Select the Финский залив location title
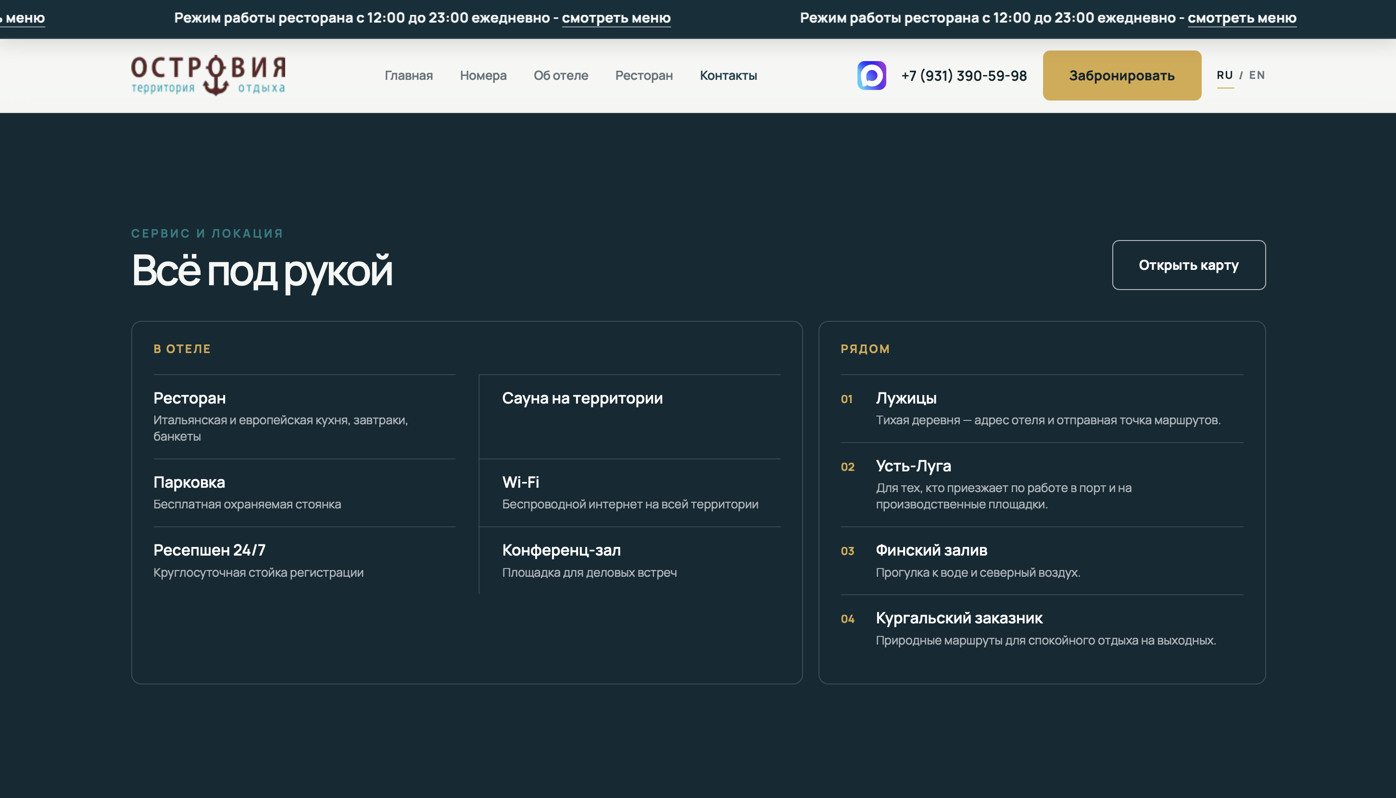This screenshot has width=1396, height=798. click(931, 550)
